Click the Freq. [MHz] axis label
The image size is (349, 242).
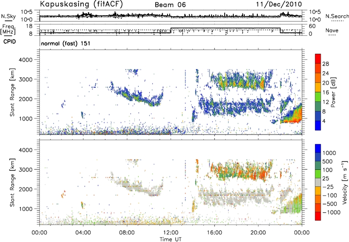pyautogui.click(x=8, y=30)
